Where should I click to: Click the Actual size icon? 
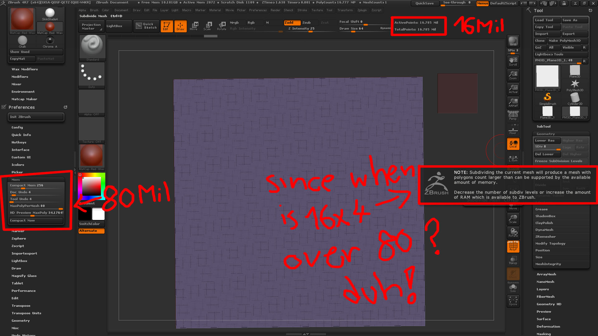tap(513, 89)
